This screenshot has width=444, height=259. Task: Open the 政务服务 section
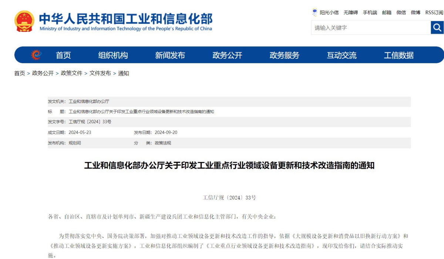(x=285, y=55)
